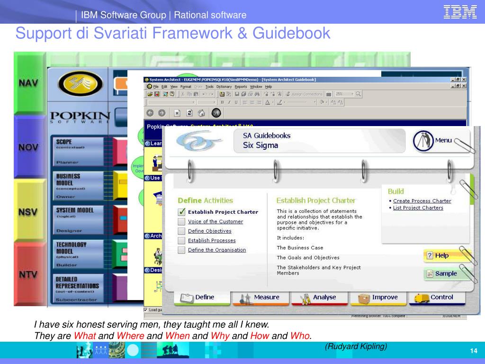This screenshot has height=364, width=485.
Task: Click the Find binoculars toolbar icon
Action: point(257,94)
